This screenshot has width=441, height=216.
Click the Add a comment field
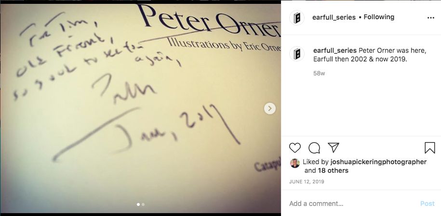tap(351, 204)
